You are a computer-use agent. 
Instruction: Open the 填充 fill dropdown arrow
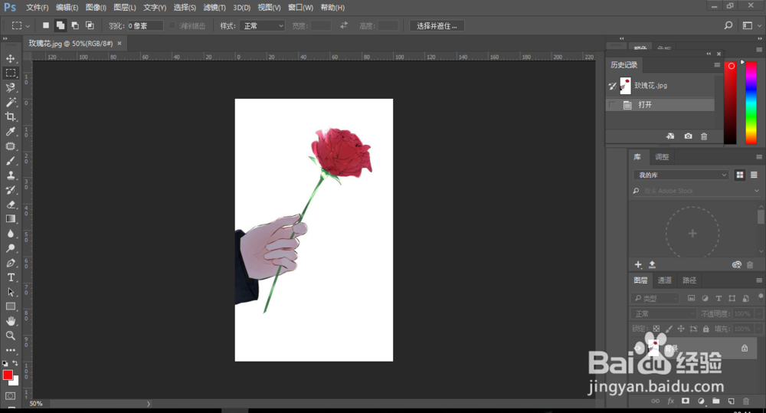758,329
